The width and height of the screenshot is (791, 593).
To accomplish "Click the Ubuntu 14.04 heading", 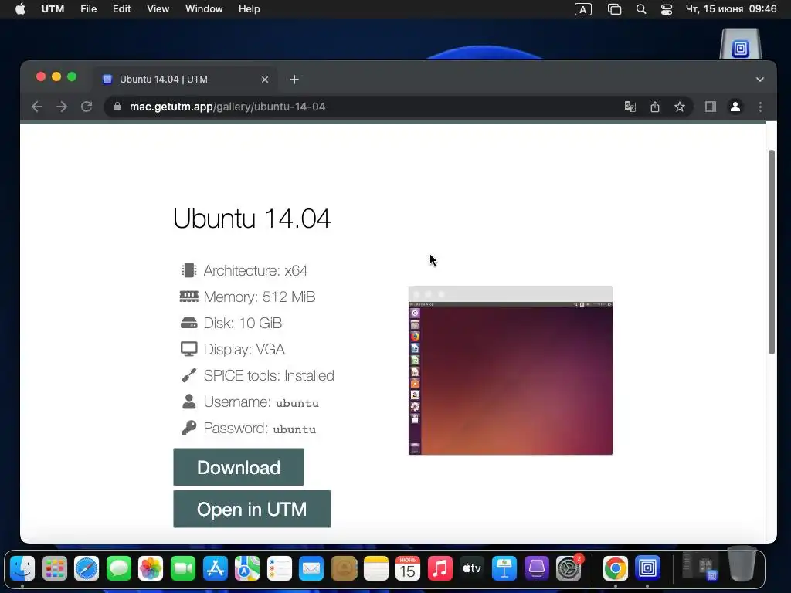I will tap(252, 219).
